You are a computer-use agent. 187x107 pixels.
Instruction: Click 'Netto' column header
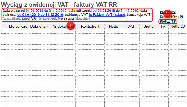tap(113, 26)
